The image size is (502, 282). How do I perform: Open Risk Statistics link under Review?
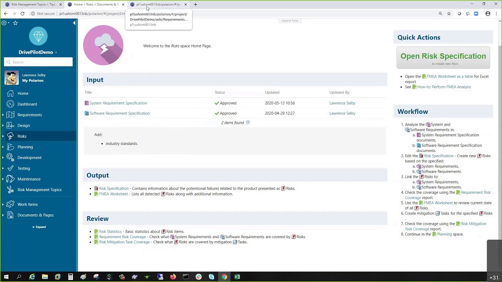coord(110,231)
